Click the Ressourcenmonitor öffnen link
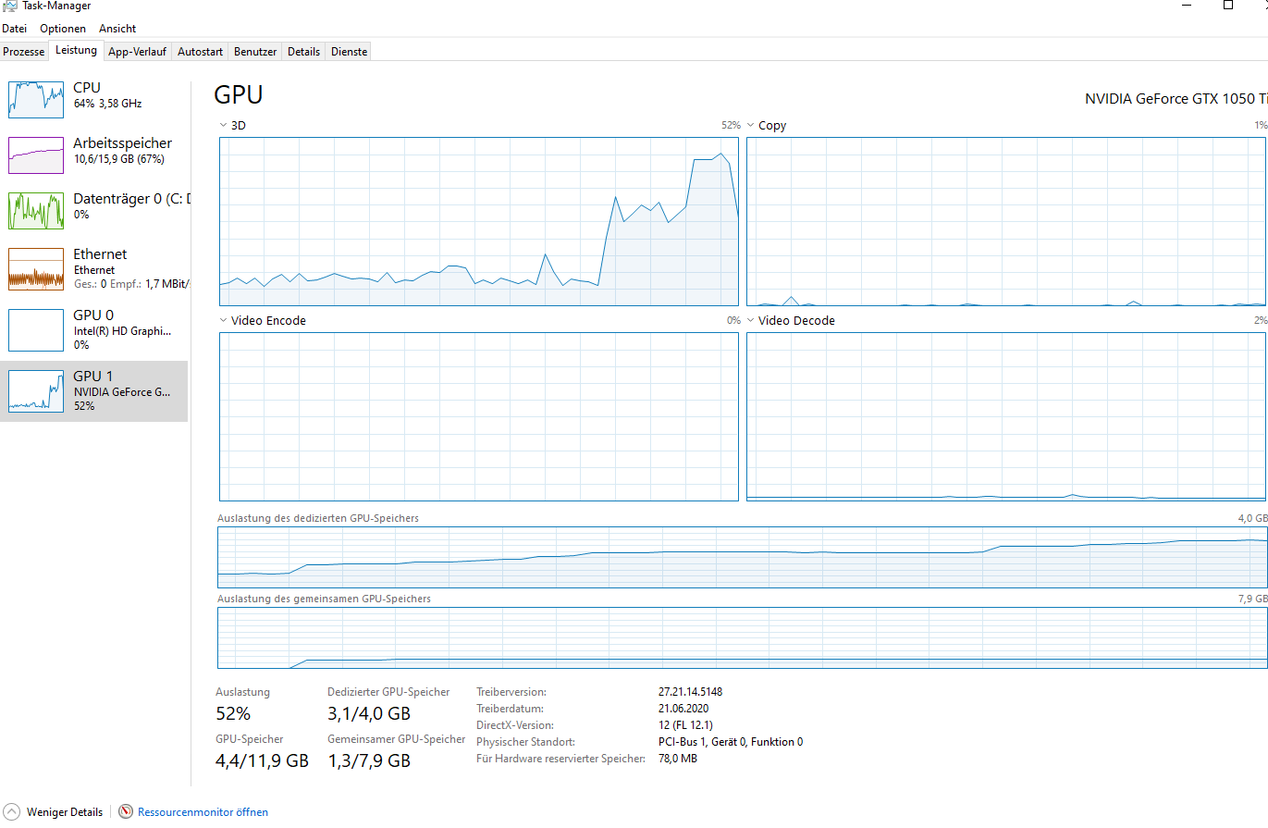The height and width of the screenshot is (828, 1268). pos(203,812)
